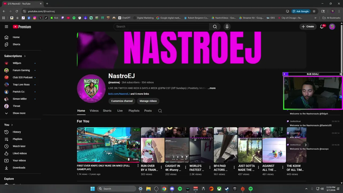
Task: Open Steam from the taskbar
Action: [x=227, y=189]
